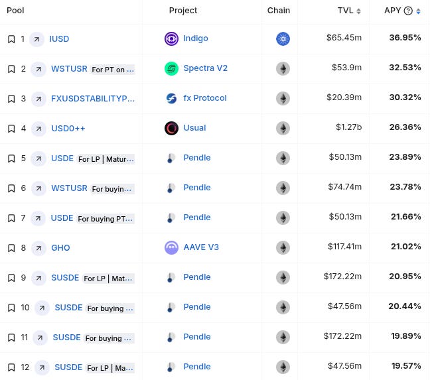Sort table by TVL arrows
The width and height of the screenshot is (430, 380).
point(358,11)
